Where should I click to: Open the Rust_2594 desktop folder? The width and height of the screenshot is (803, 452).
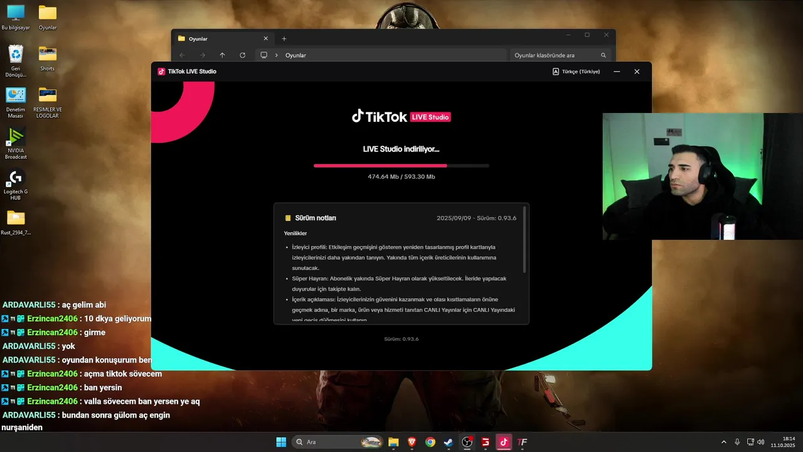[16, 223]
